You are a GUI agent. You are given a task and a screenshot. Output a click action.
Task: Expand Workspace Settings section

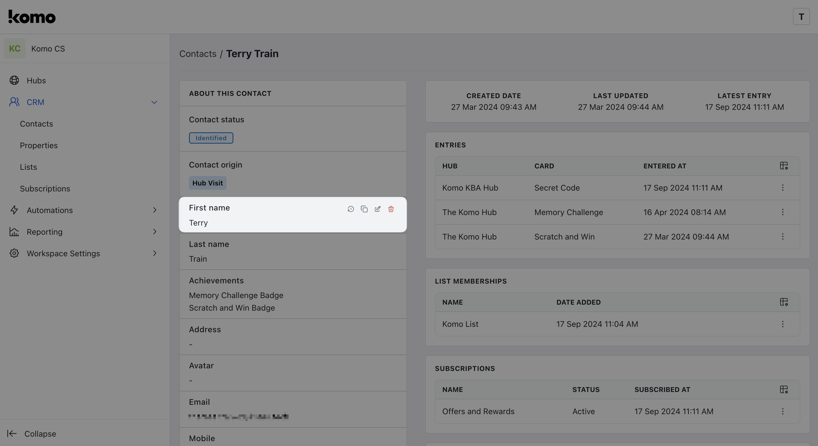pos(154,253)
